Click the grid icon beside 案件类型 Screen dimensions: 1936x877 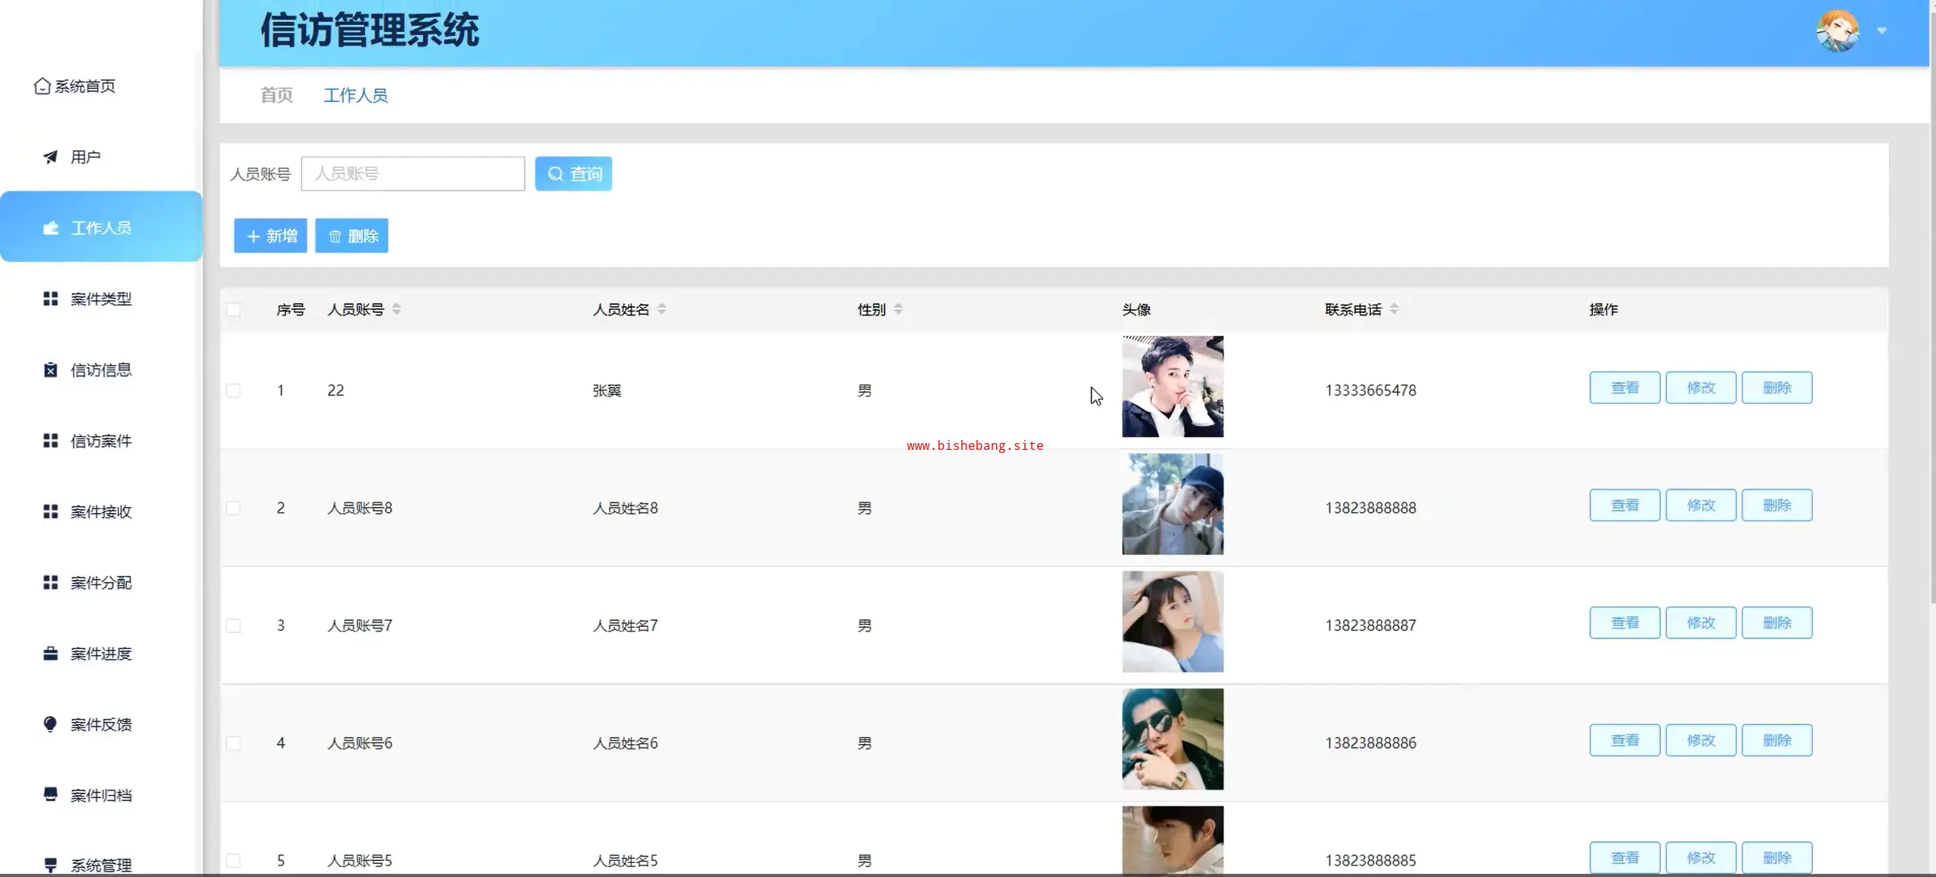pyautogui.click(x=50, y=299)
